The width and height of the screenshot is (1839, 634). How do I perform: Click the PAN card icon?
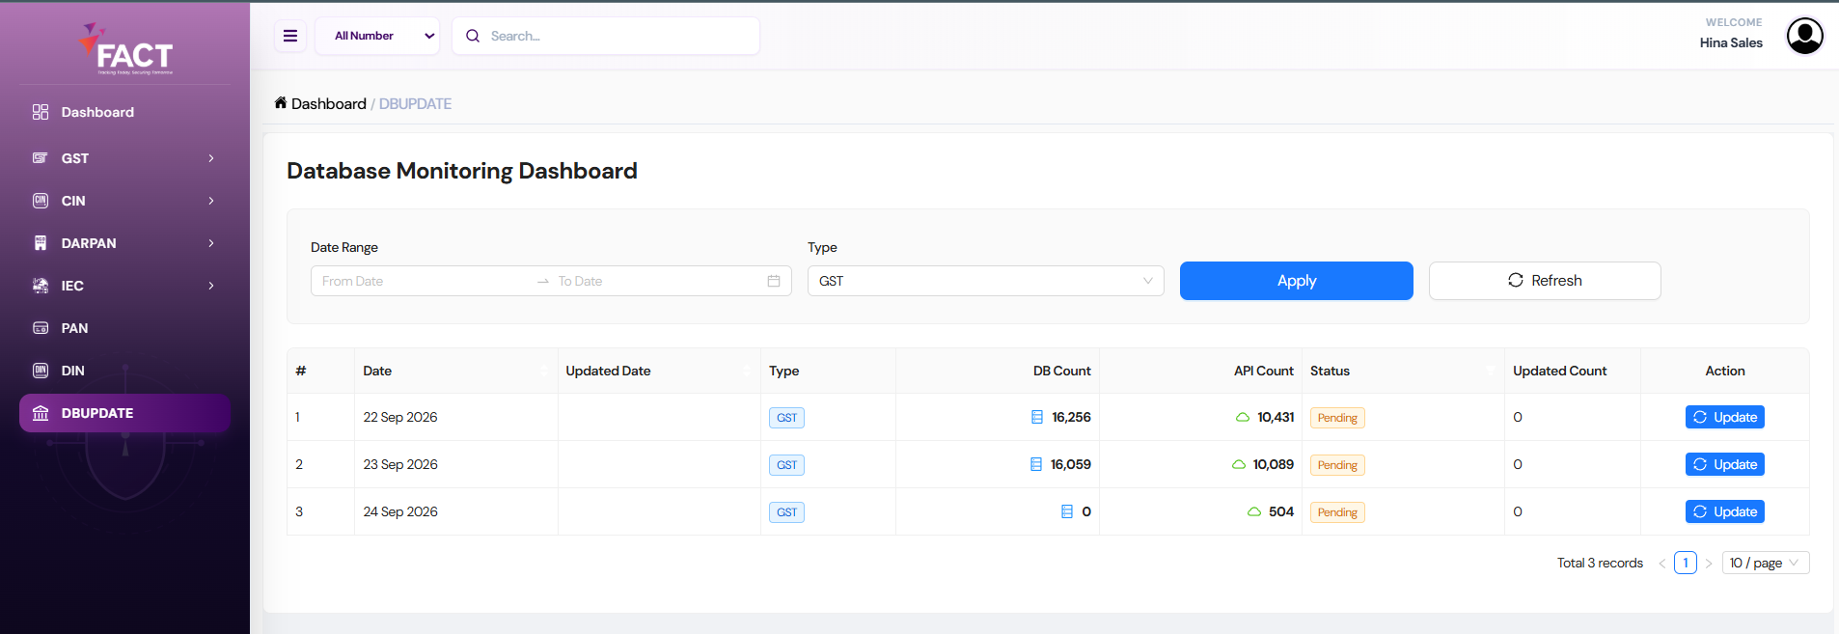[x=41, y=328]
